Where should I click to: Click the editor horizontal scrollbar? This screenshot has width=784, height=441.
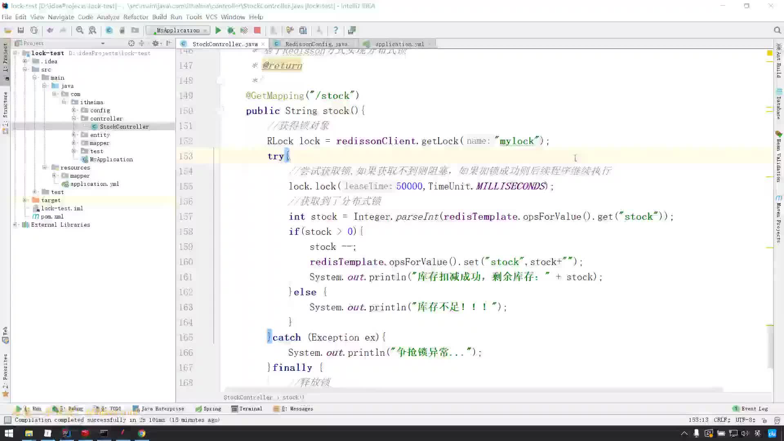click(474, 389)
